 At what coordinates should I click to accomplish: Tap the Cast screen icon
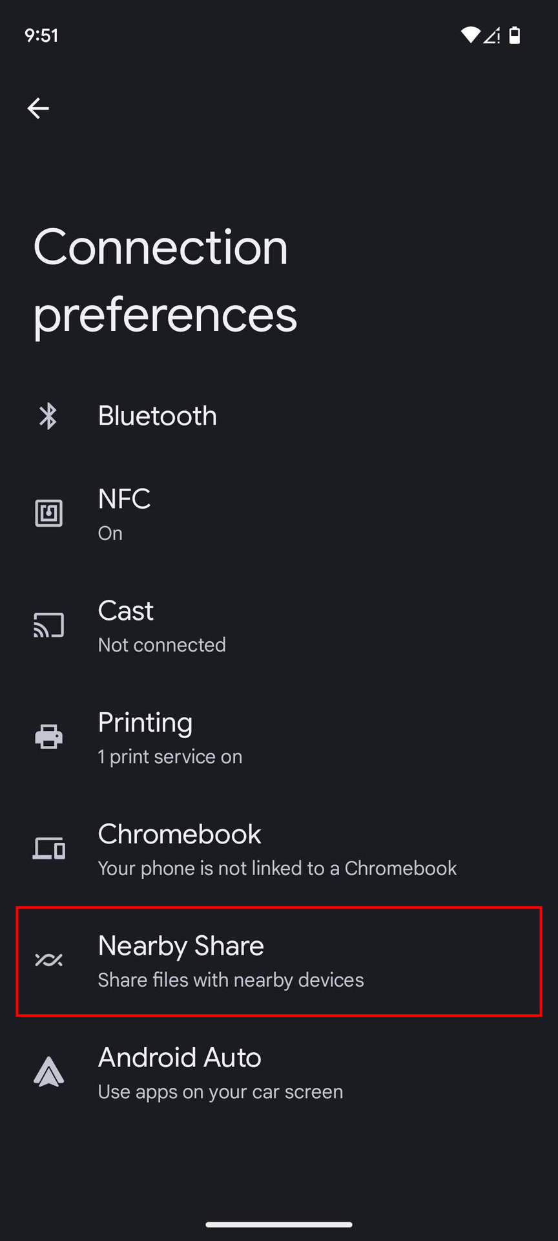coord(48,626)
